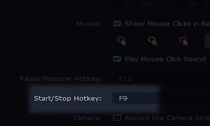The height and width of the screenshot is (126, 210).
Task: Click the Pause/Resume Hotkey F10 field
Action: point(135,79)
